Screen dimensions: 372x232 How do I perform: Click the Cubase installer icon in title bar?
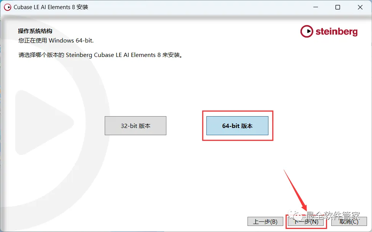[8, 7]
